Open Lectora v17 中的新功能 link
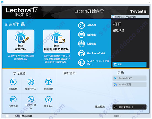The width and height of the screenshot is (152, 119). point(130,17)
